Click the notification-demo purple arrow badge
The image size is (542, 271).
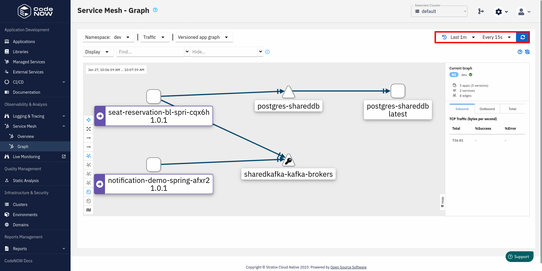(x=100, y=184)
